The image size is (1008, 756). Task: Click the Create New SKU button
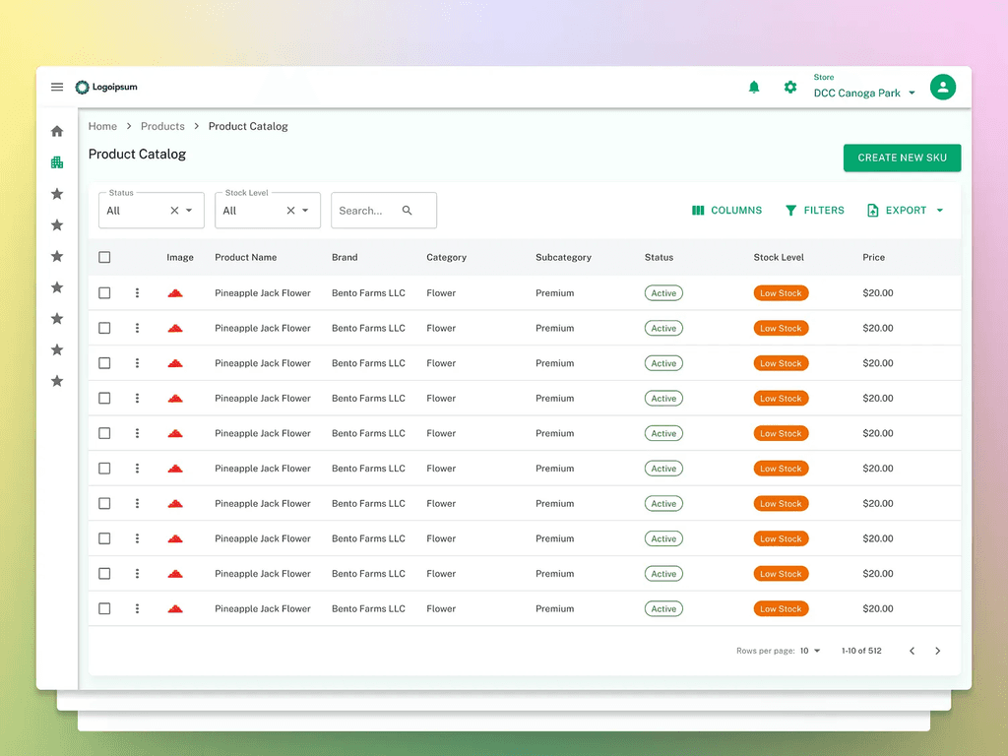902,157
